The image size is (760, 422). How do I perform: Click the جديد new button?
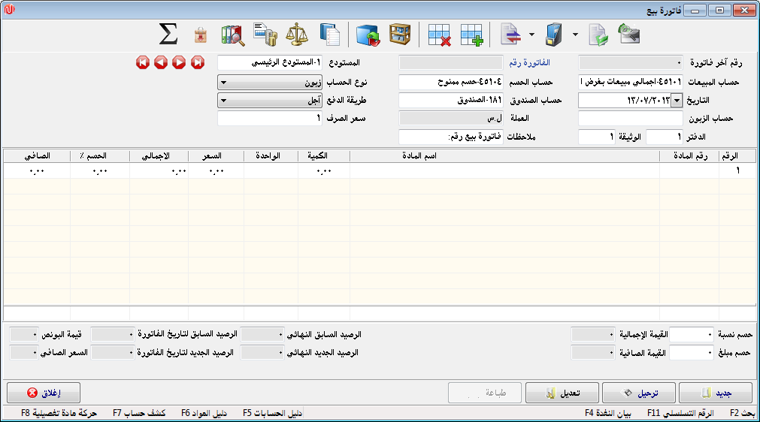[x=716, y=393]
